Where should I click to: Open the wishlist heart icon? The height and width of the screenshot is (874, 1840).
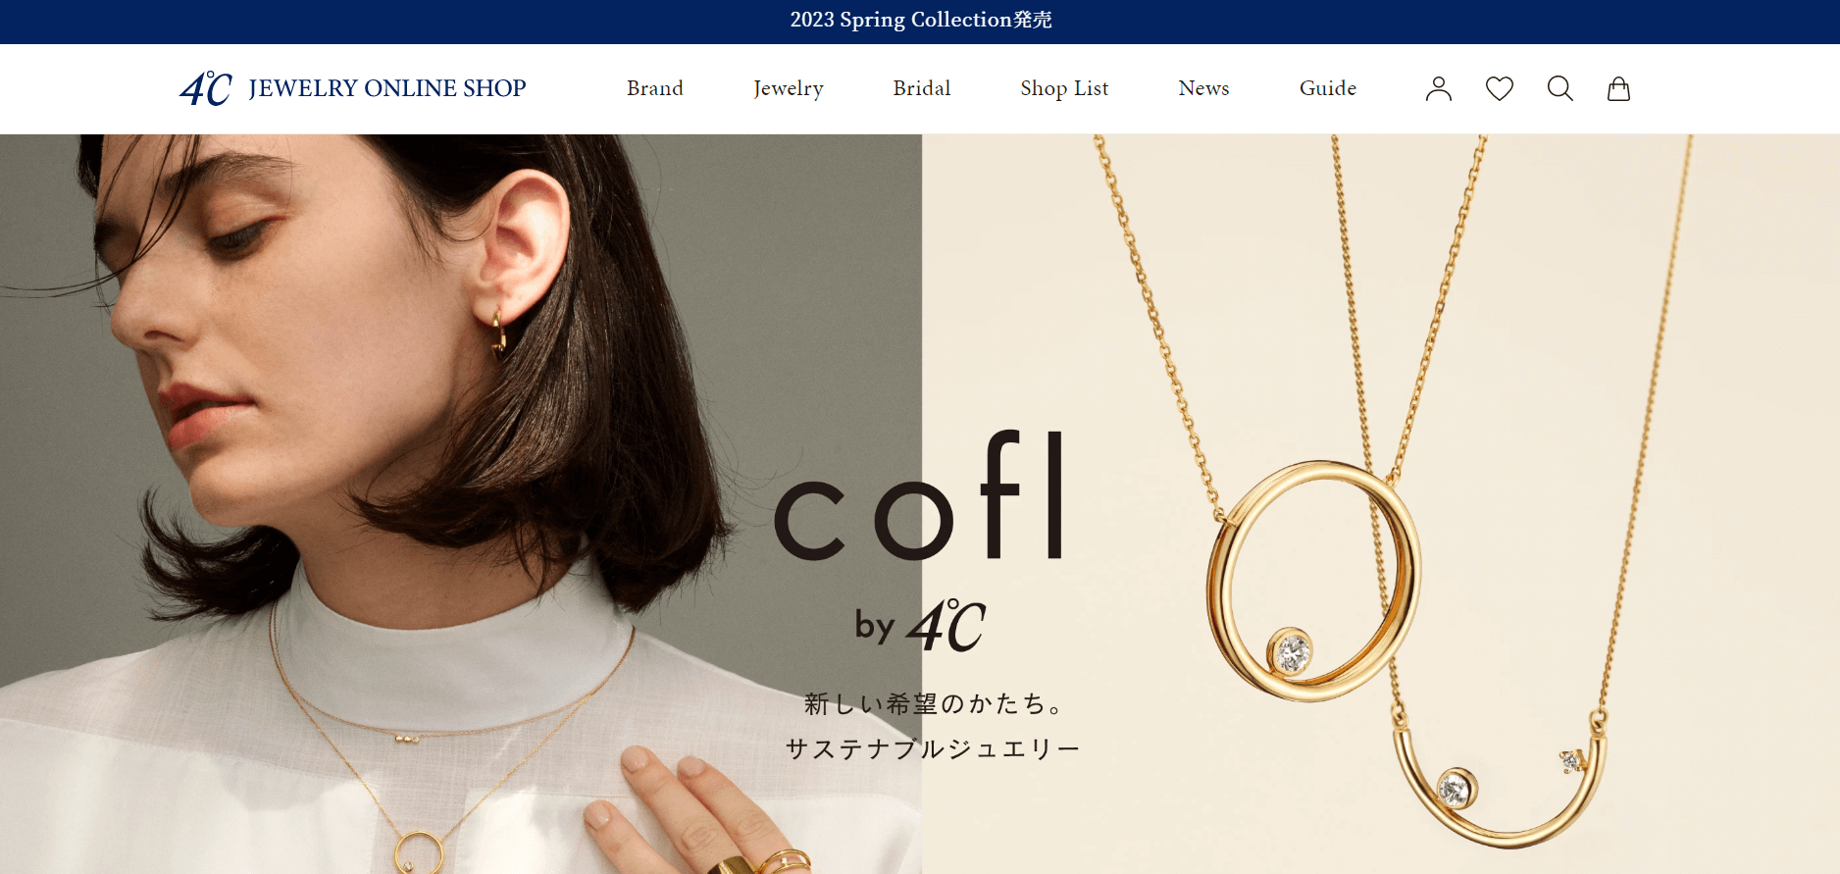pyautogui.click(x=1499, y=88)
